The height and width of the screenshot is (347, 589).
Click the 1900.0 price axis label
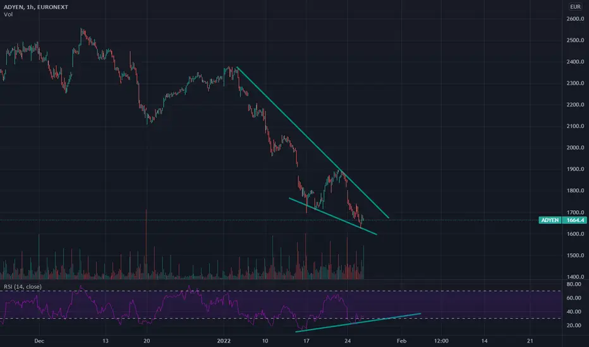pyautogui.click(x=575, y=169)
